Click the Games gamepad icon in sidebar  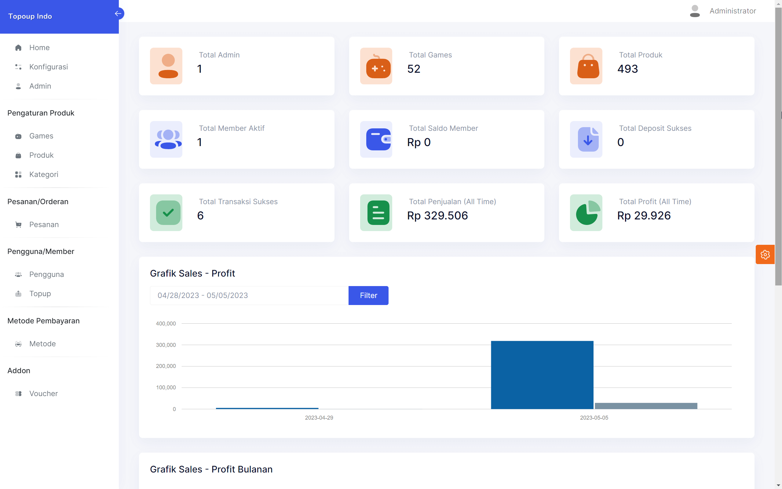coord(18,136)
